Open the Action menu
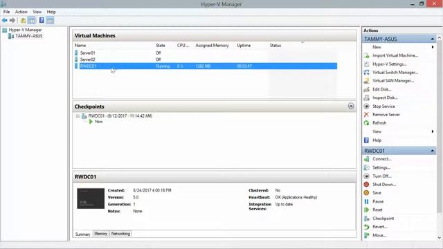The width and height of the screenshot is (443, 249). (21, 12)
